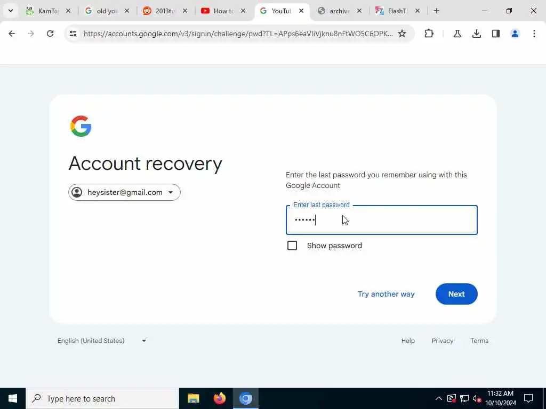Focus the Enter last password field

coord(381,220)
